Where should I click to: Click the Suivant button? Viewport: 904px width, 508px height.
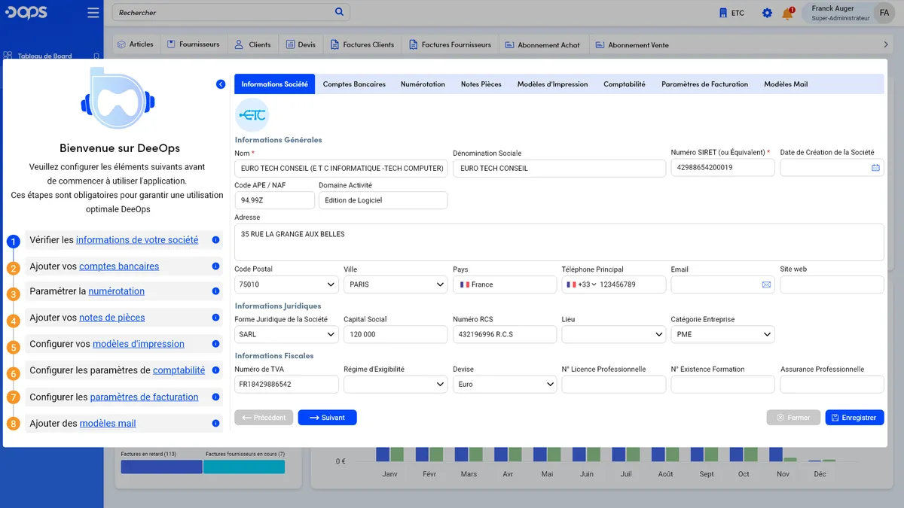[328, 418]
